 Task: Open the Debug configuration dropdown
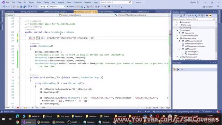(43, 7)
